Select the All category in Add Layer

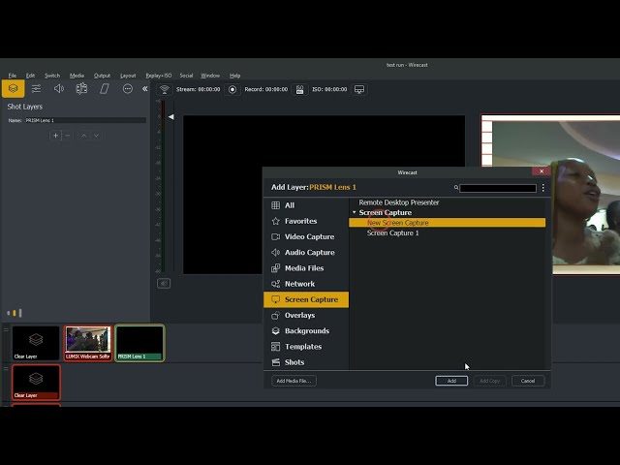click(x=306, y=205)
